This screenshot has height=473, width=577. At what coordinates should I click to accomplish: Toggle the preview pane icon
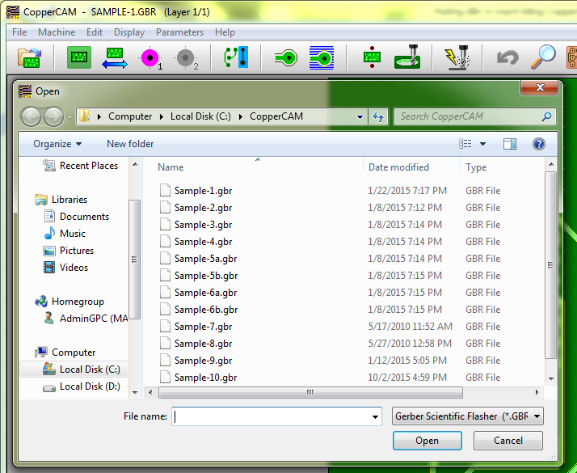[x=510, y=144]
